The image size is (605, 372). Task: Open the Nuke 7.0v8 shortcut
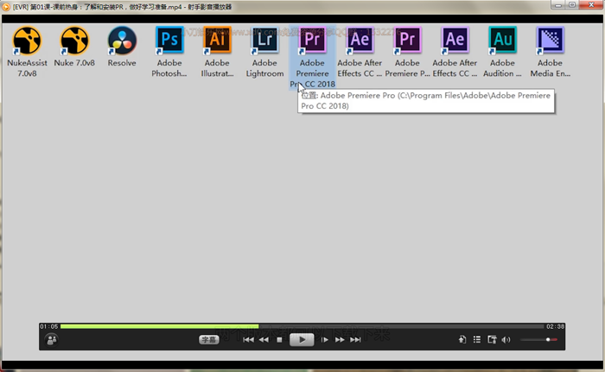pos(74,41)
